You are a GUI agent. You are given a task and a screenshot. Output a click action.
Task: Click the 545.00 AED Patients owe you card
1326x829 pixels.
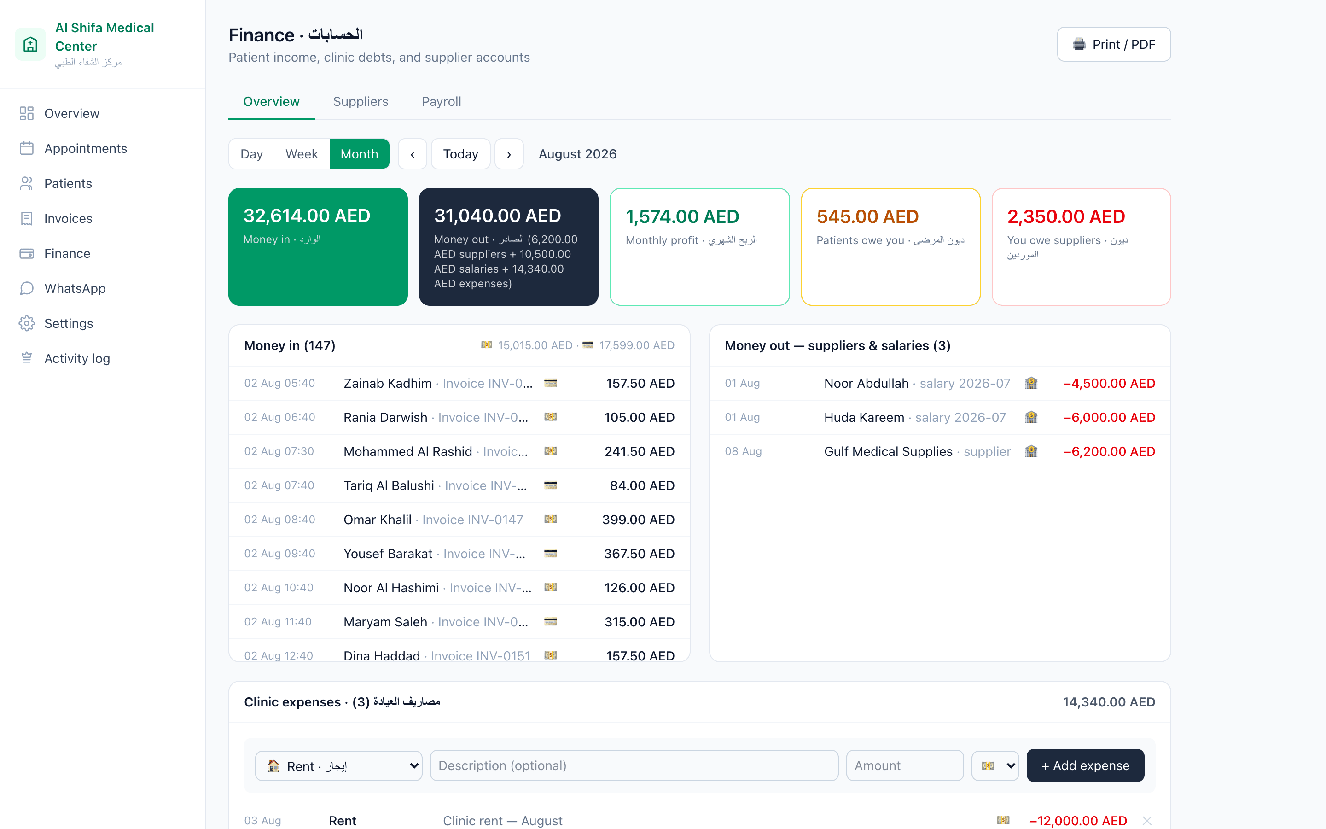point(890,247)
